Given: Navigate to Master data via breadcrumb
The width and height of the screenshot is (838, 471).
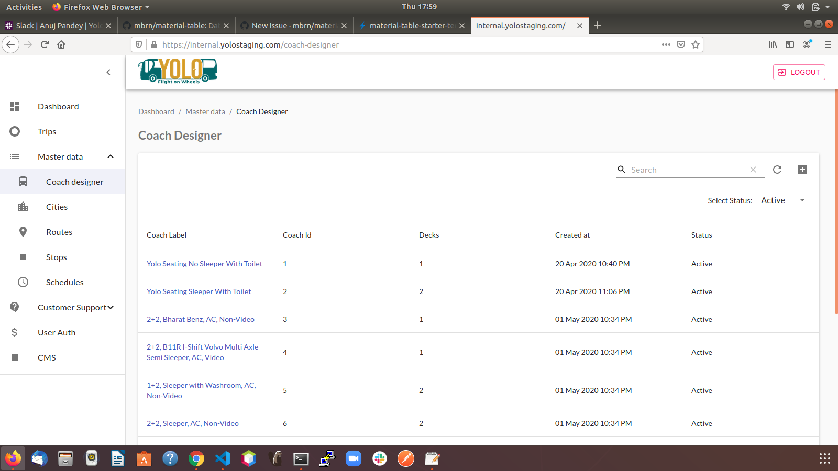Looking at the screenshot, I should tap(205, 111).
